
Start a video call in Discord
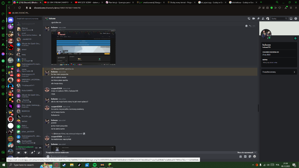tap(254, 19)
